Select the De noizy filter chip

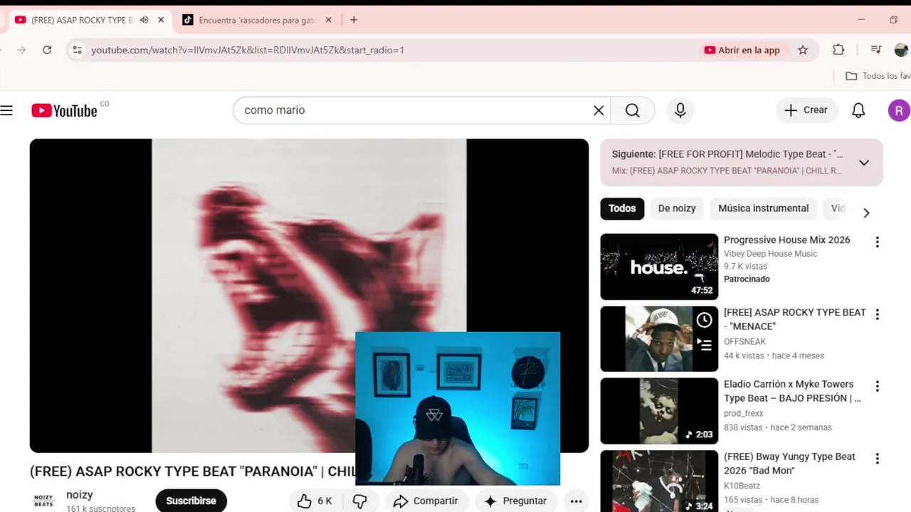[677, 208]
